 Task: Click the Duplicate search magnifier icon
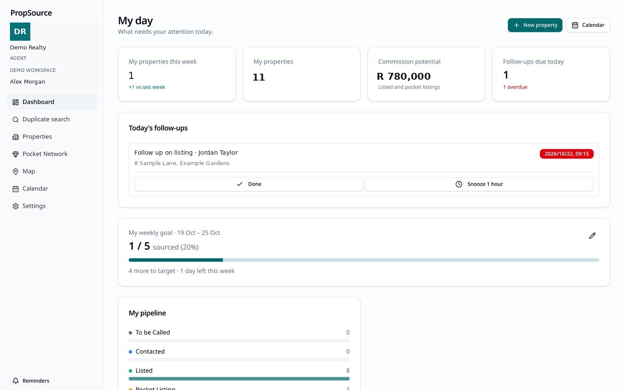(16, 120)
